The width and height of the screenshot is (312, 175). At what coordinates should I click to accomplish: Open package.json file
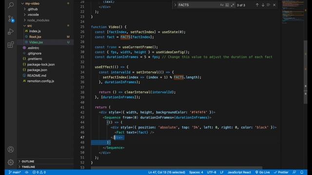(37, 70)
